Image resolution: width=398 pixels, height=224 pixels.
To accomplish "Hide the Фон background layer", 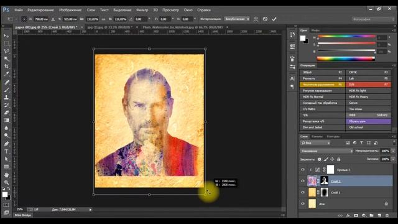I will coord(303,203).
